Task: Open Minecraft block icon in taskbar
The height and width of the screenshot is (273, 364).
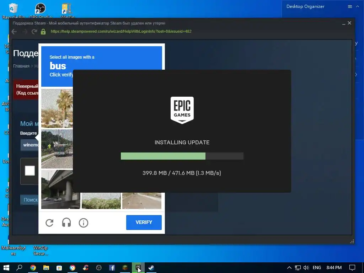Action: 125,268
